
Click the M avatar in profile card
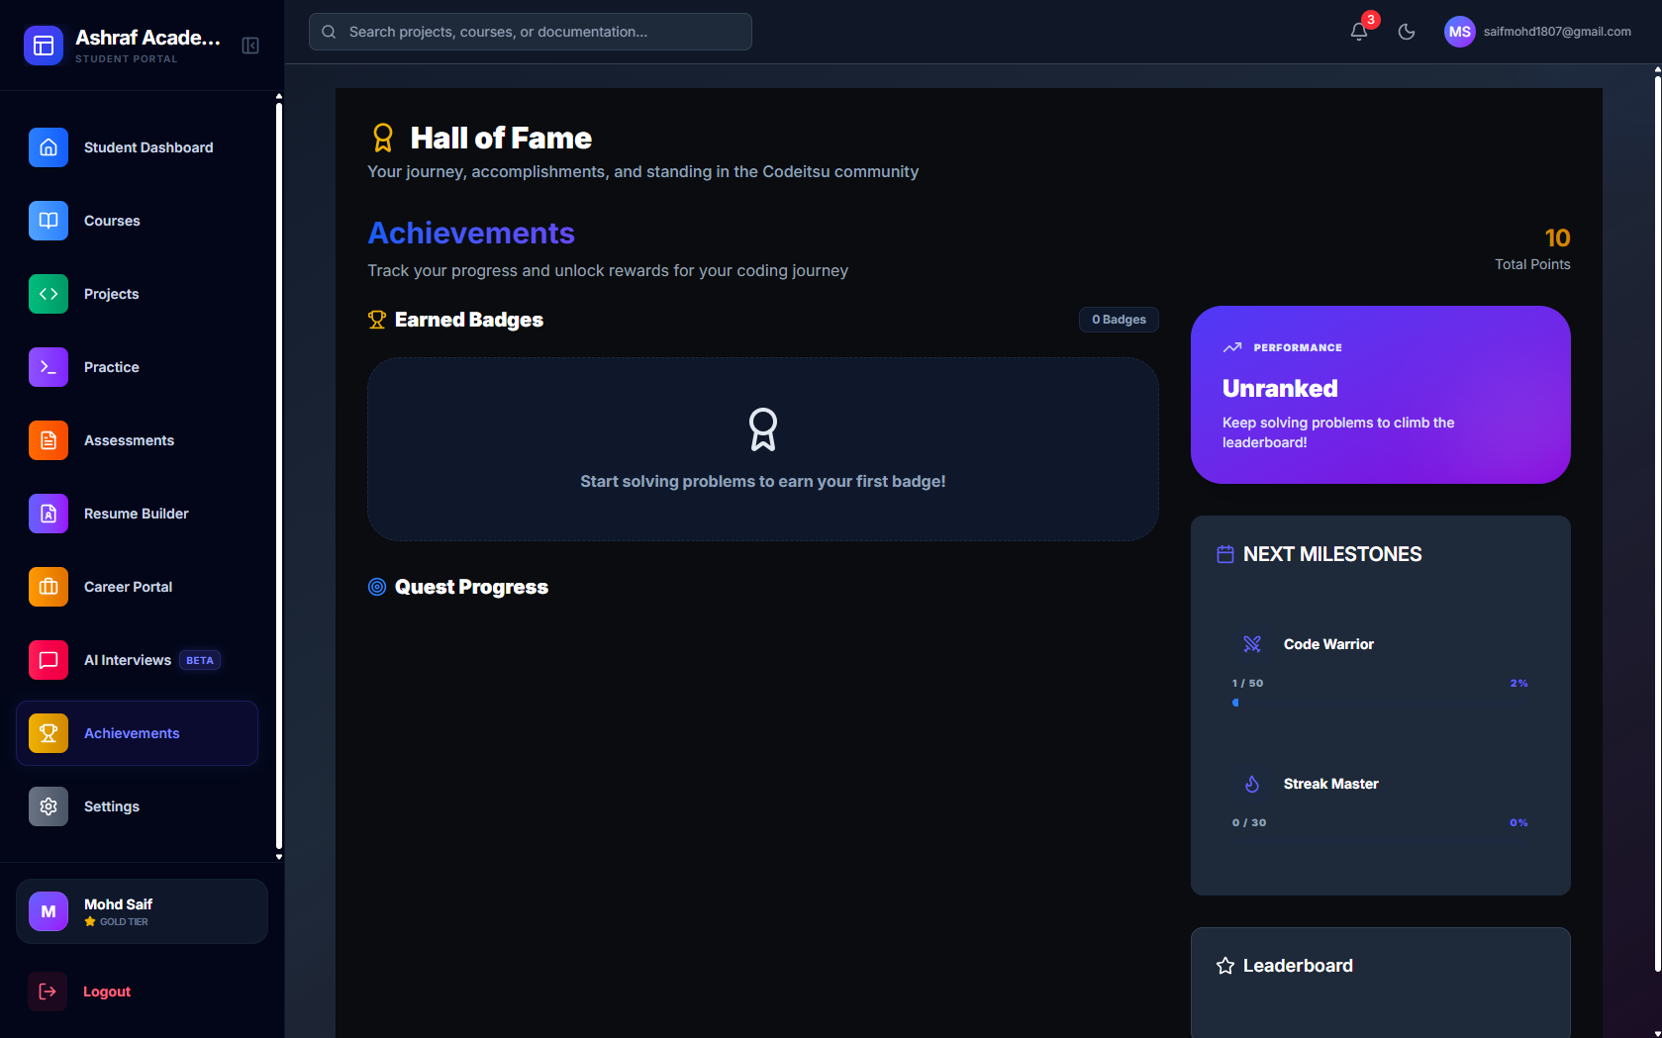pos(49,911)
